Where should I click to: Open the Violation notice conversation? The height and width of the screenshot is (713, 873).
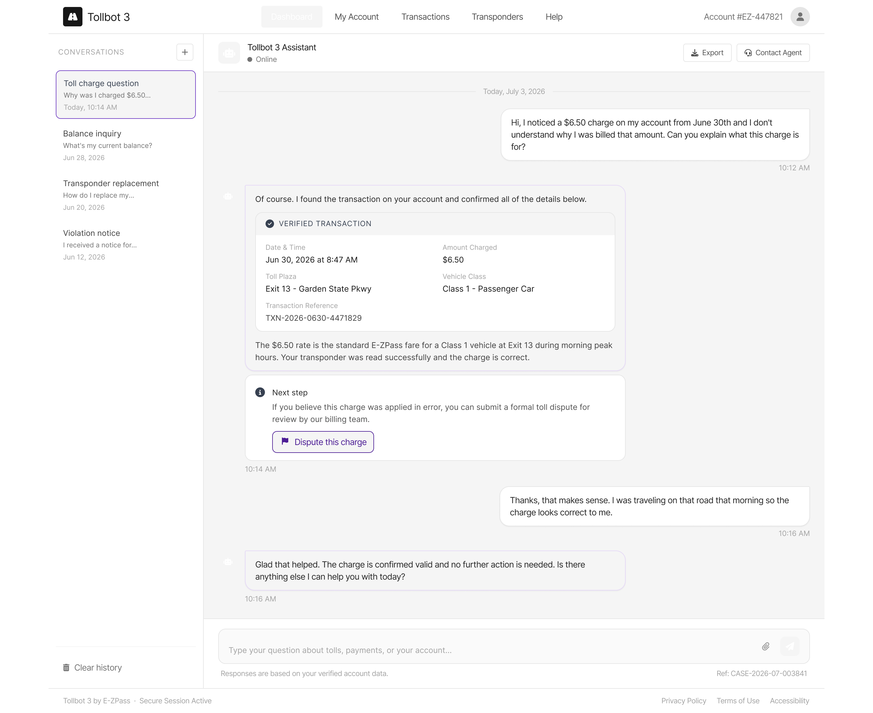[126, 245]
